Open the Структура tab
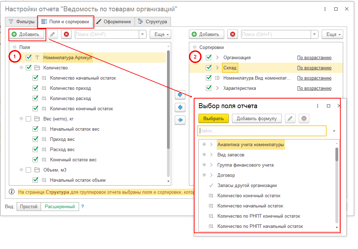 coord(153,21)
